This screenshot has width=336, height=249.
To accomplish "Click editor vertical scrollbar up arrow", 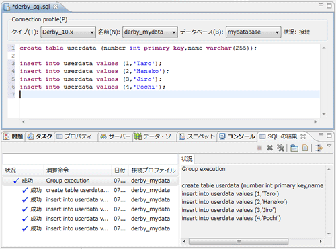I will pyautogui.click(x=324, y=48).
